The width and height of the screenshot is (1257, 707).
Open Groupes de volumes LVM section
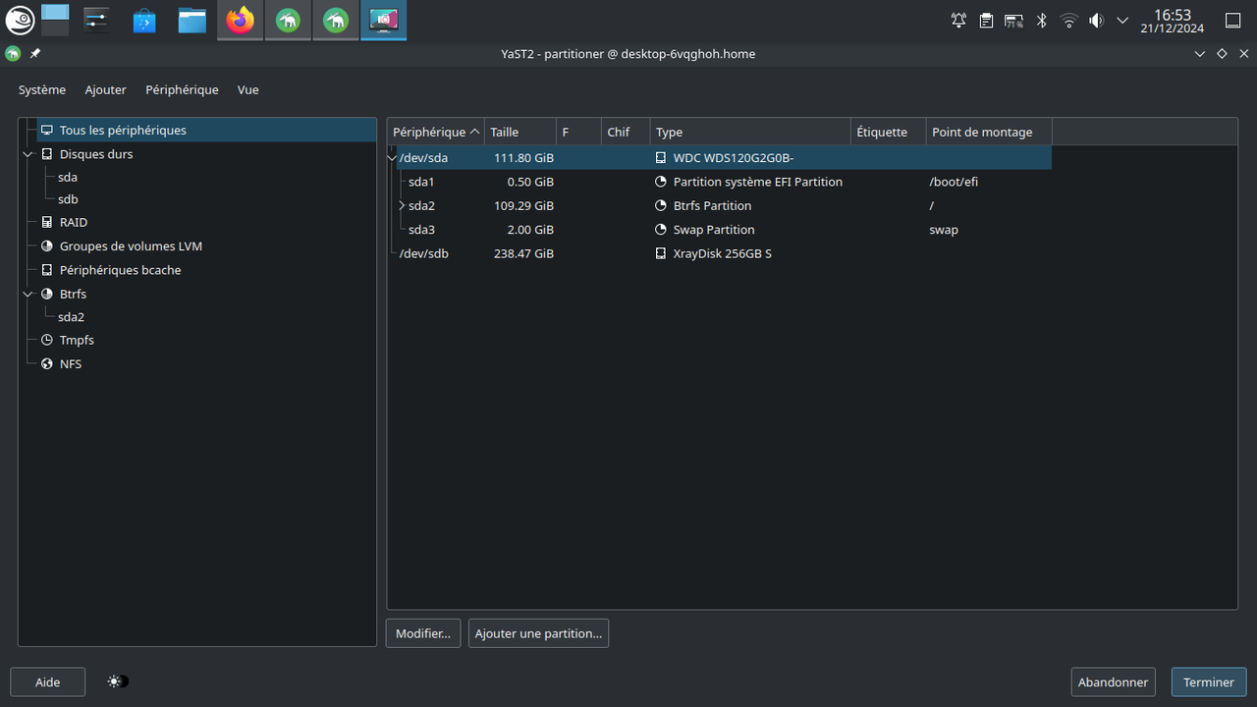(x=131, y=246)
